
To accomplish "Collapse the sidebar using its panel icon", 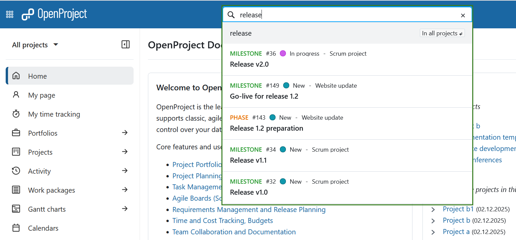I will [126, 44].
